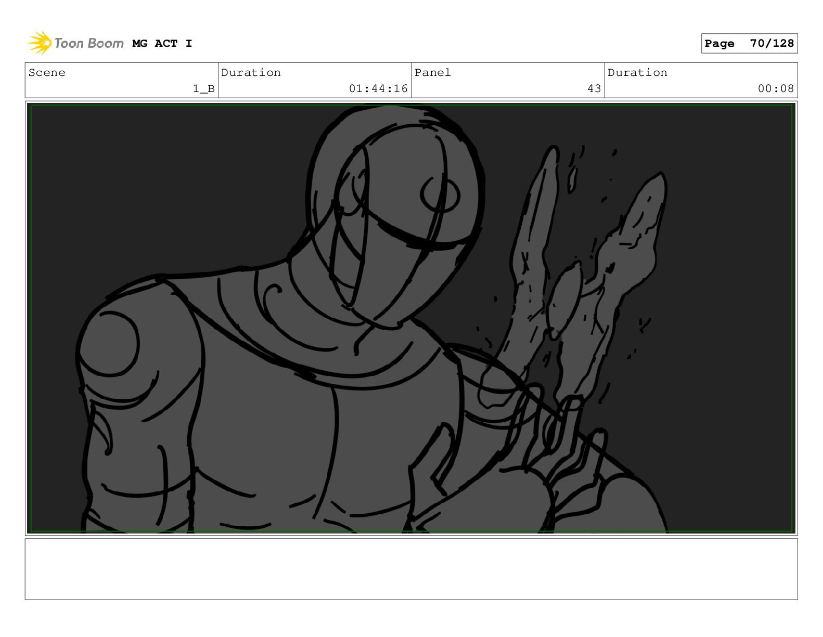The image size is (823, 637).
Task: Click the panel duration '00:08'
Action: point(776,89)
